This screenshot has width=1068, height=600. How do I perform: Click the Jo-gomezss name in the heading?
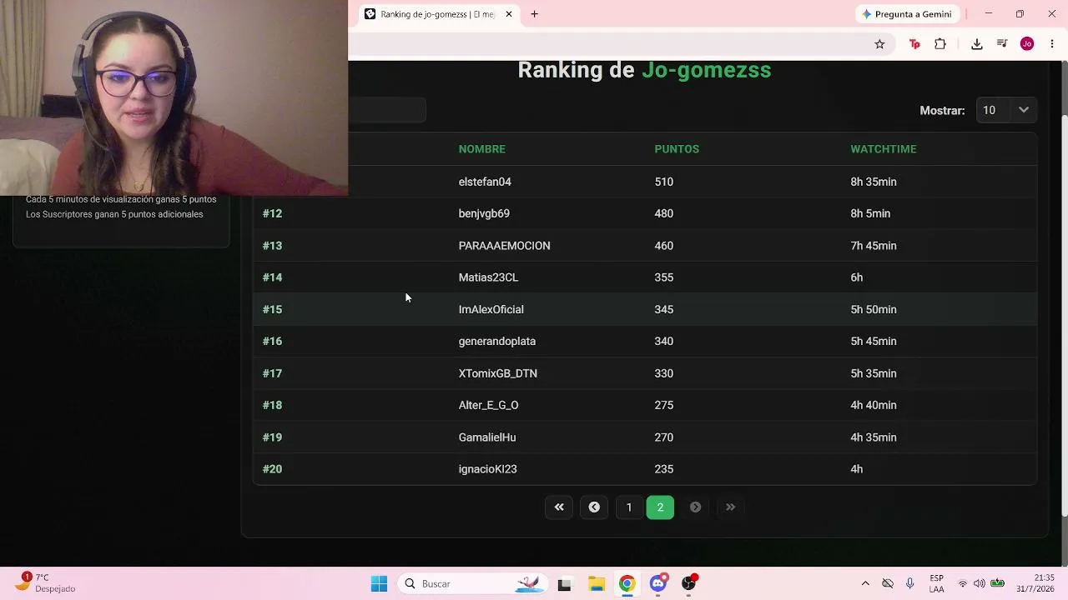[706, 70]
